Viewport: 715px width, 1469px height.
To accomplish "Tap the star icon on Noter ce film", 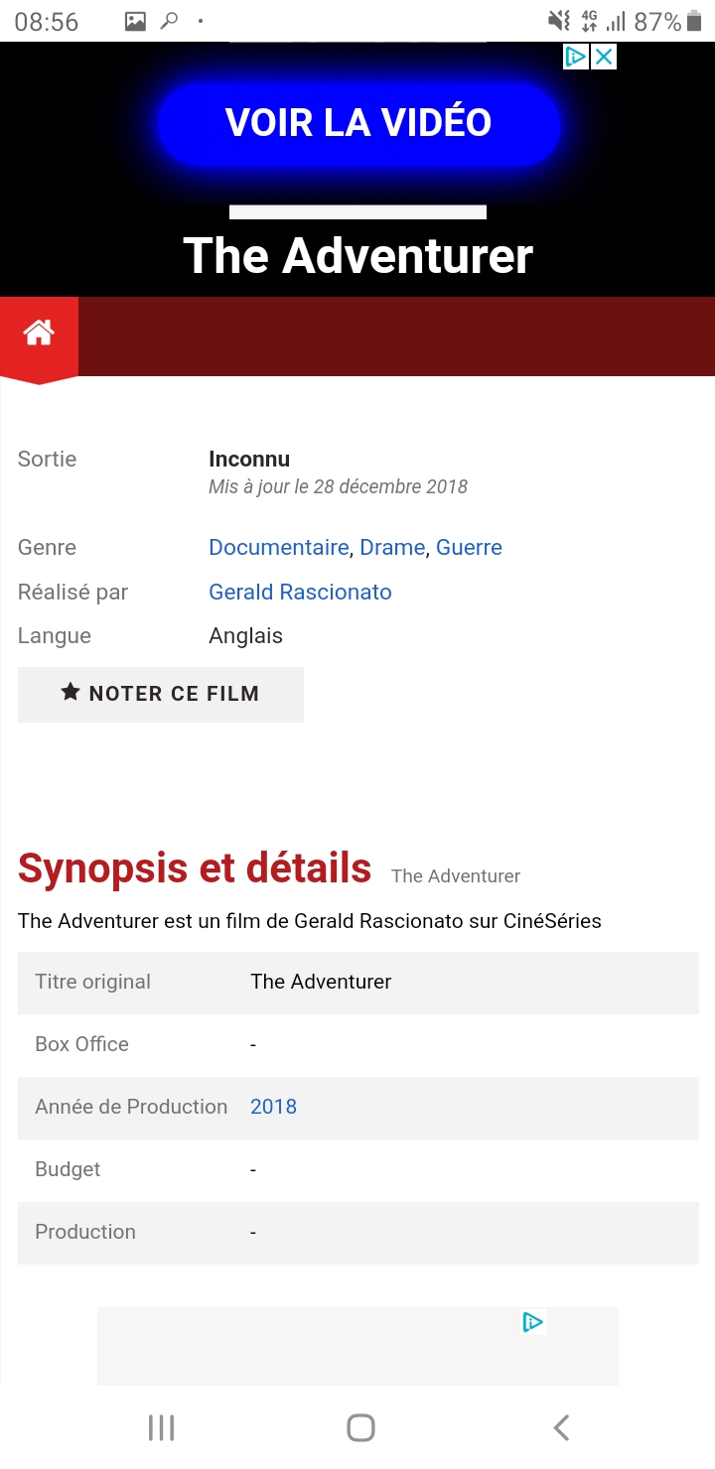I will pyautogui.click(x=70, y=693).
